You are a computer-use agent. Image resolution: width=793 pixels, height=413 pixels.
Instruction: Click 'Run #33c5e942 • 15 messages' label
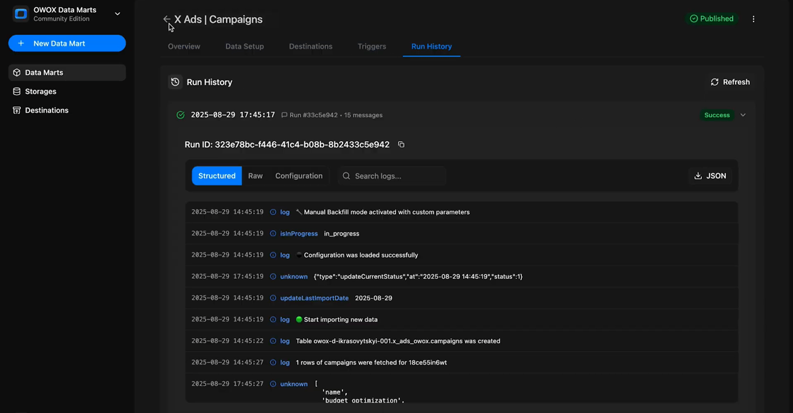tap(336, 115)
